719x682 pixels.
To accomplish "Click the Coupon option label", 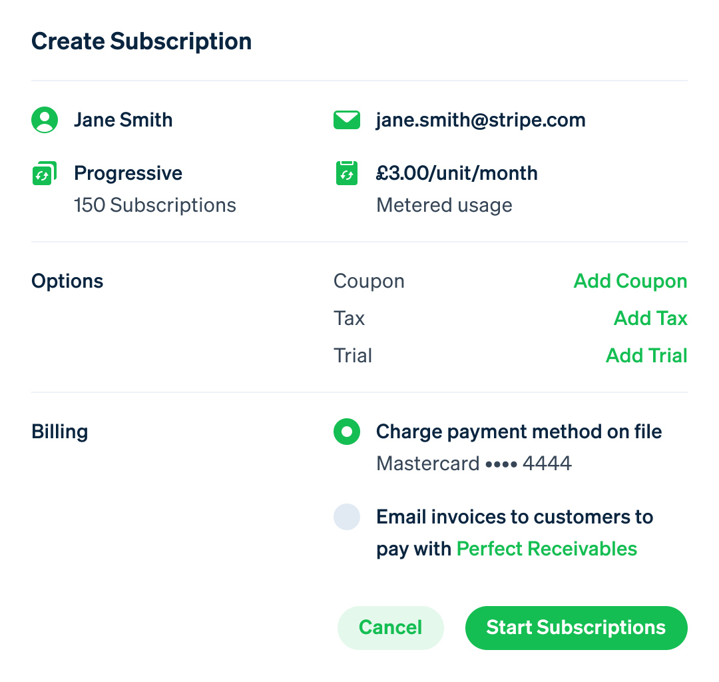I will coord(369,281).
